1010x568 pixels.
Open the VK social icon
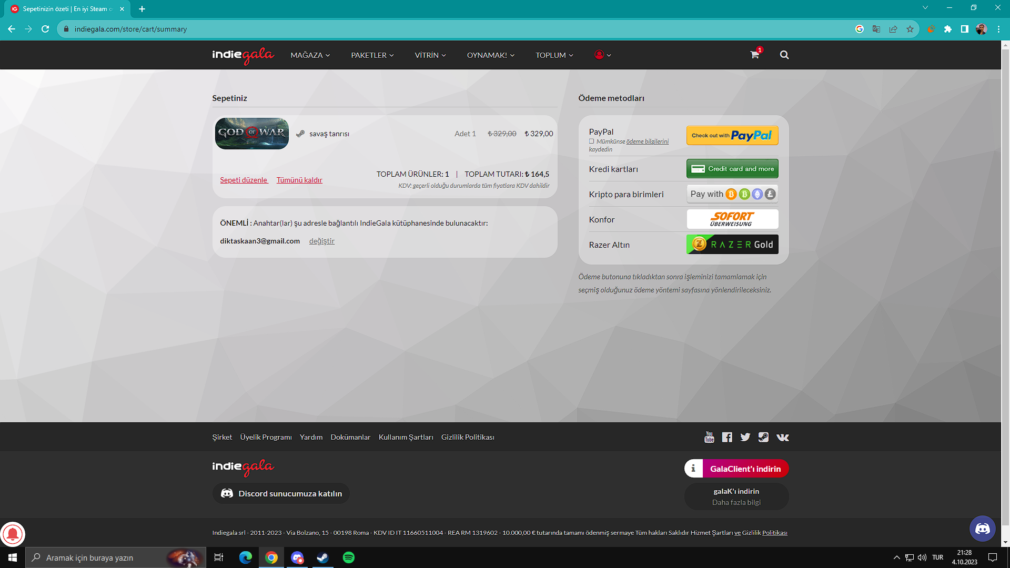(783, 438)
